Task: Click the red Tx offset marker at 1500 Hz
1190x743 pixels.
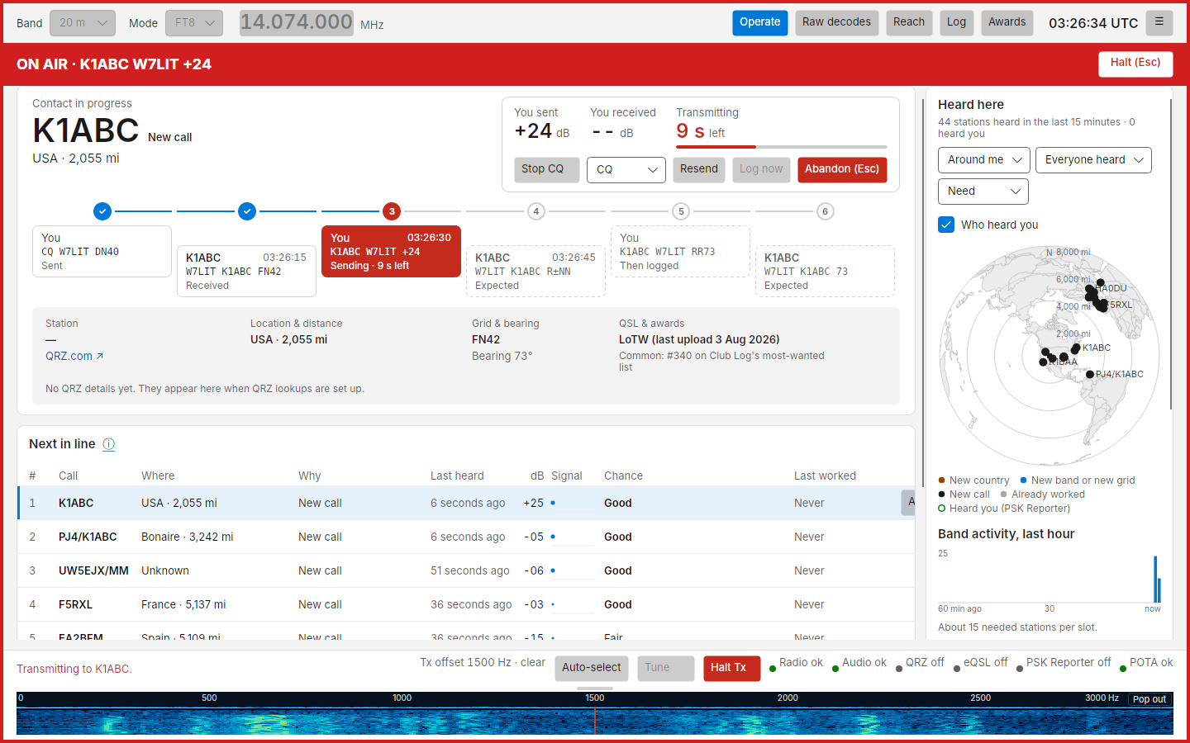Action: [595, 720]
